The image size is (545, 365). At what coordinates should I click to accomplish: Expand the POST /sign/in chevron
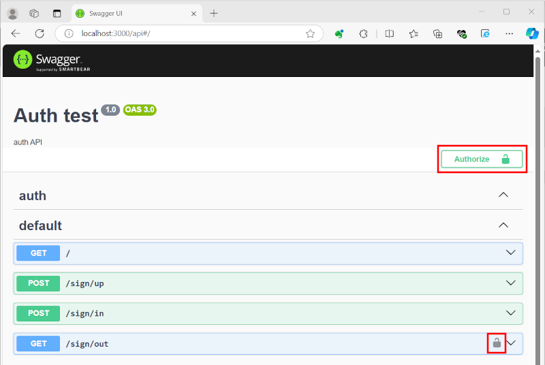click(x=510, y=313)
